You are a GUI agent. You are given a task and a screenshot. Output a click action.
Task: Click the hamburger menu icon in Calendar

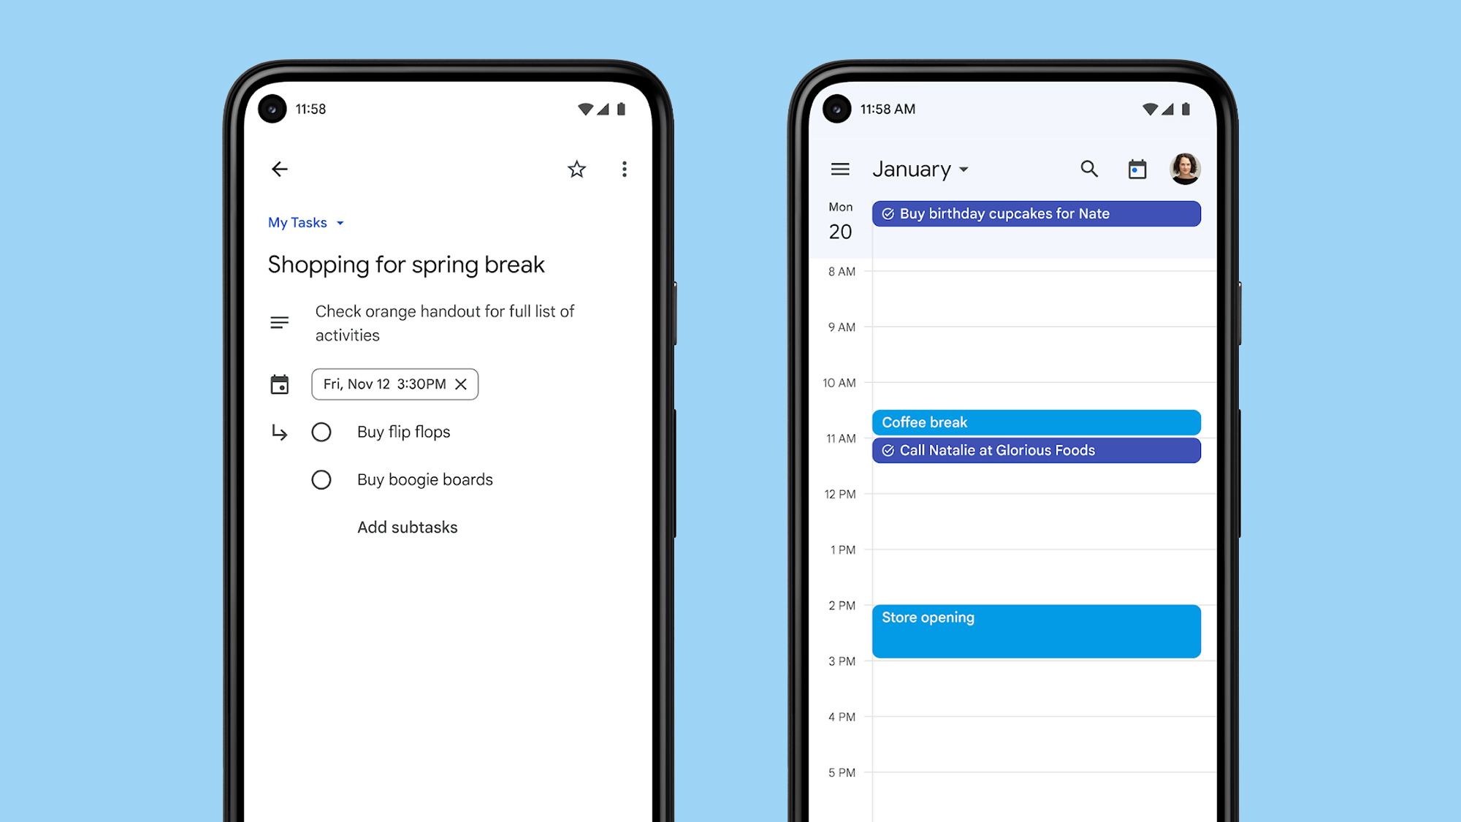(841, 169)
